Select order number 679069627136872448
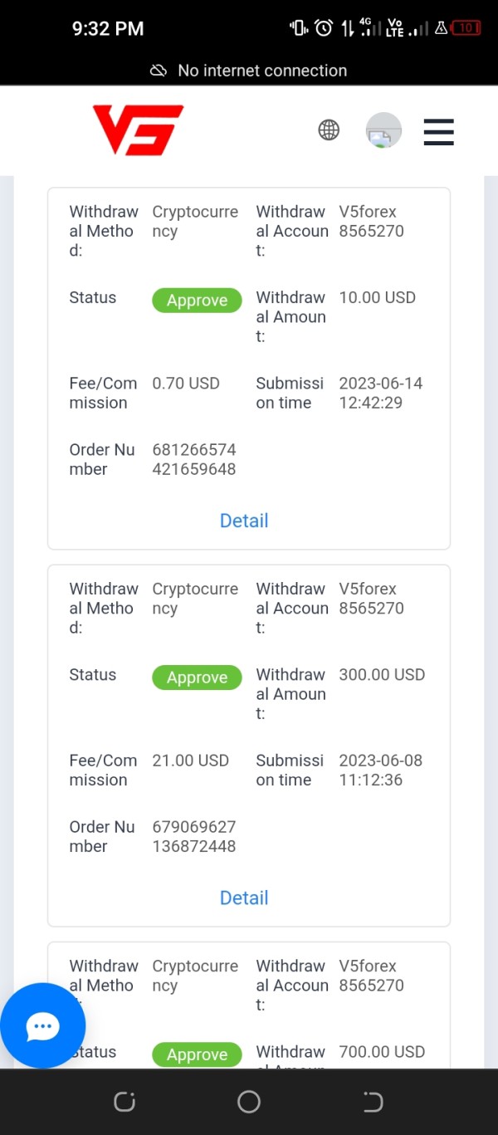The width and height of the screenshot is (498, 1135). pyautogui.click(x=194, y=836)
